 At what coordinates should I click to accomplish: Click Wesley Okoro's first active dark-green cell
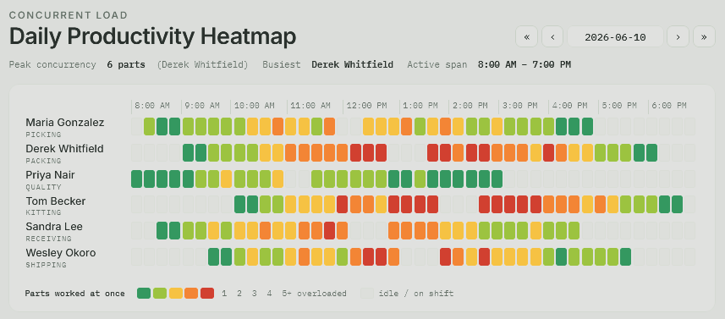tap(214, 256)
